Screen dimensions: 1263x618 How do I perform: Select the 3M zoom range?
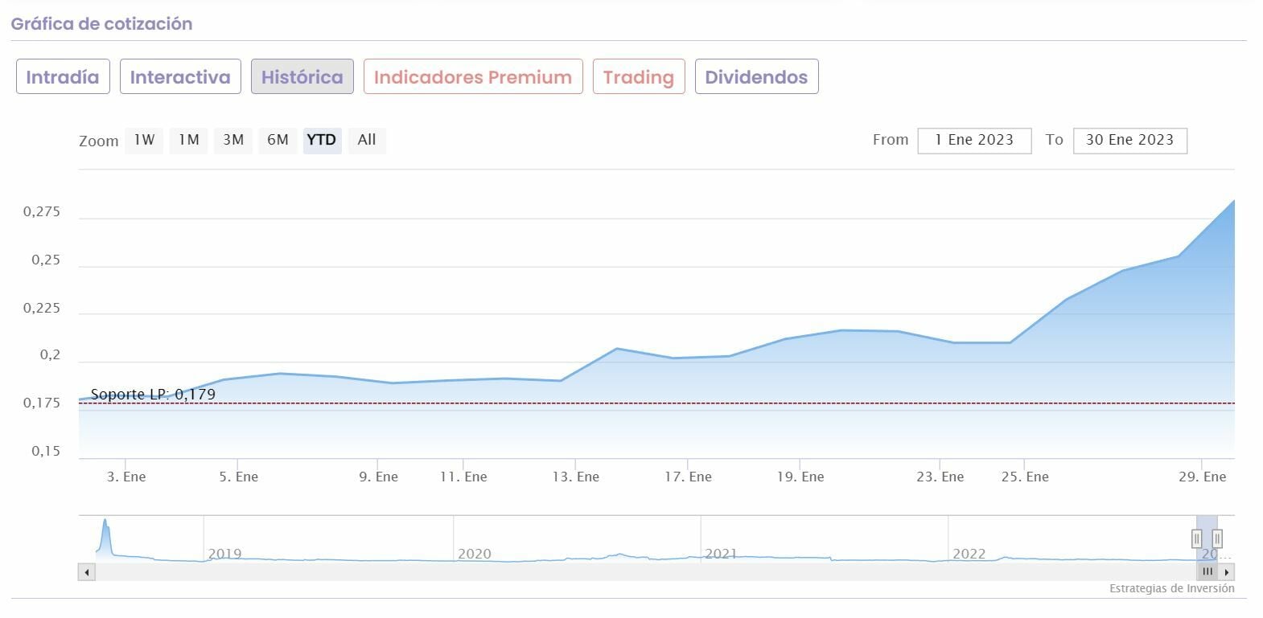coord(233,140)
